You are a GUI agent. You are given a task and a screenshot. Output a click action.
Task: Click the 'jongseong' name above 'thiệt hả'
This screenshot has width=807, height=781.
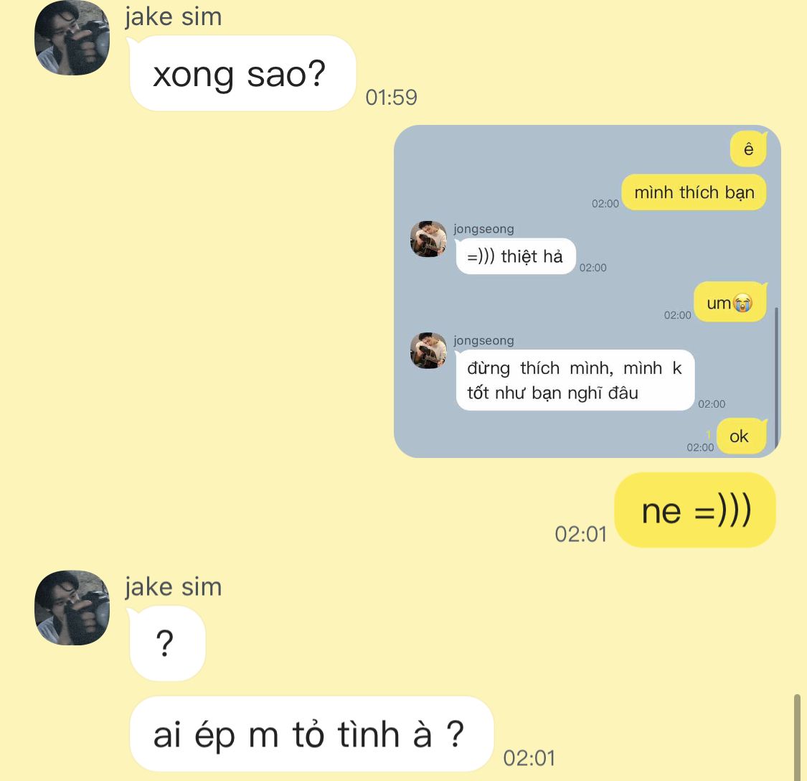click(483, 229)
